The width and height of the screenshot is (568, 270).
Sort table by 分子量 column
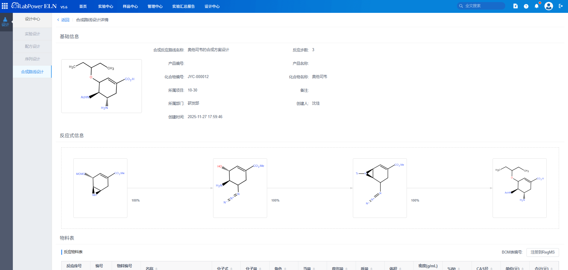click(260, 269)
